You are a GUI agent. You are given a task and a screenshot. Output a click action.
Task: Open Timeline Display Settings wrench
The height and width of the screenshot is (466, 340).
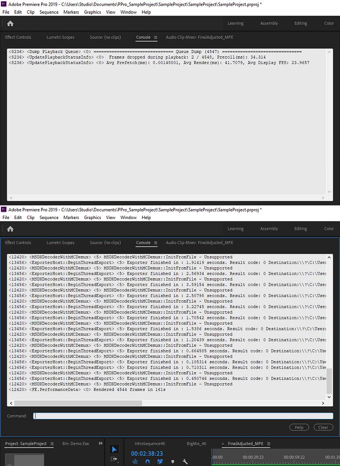pyautogui.click(x=185, y=462)
